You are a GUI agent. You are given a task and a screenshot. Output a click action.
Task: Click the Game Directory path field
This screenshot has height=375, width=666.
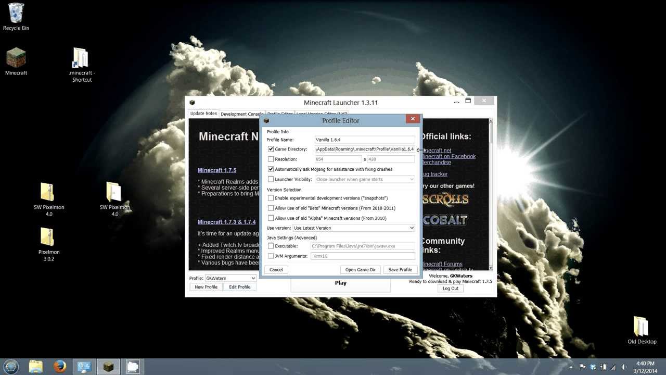click(365, 149)
